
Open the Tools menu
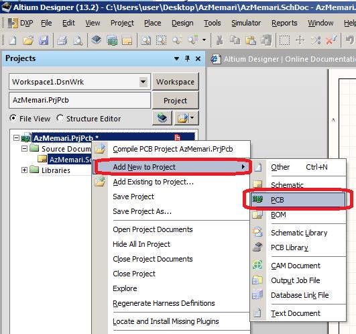tap(213, 23)
